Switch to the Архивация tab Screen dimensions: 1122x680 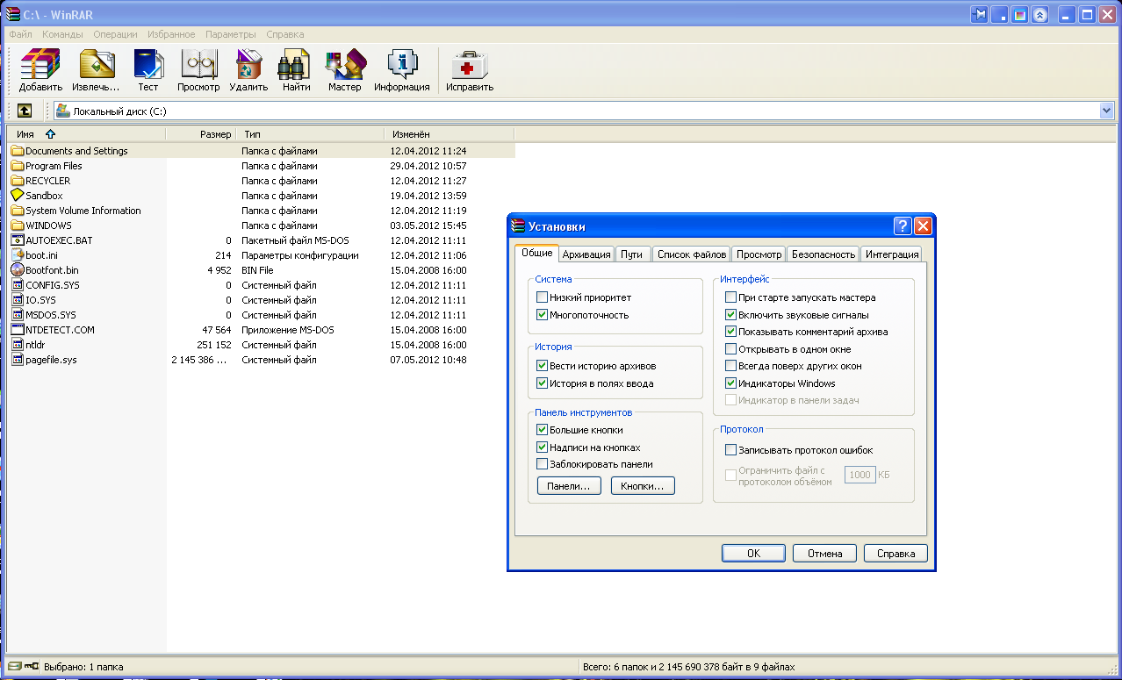pos(586,254)
